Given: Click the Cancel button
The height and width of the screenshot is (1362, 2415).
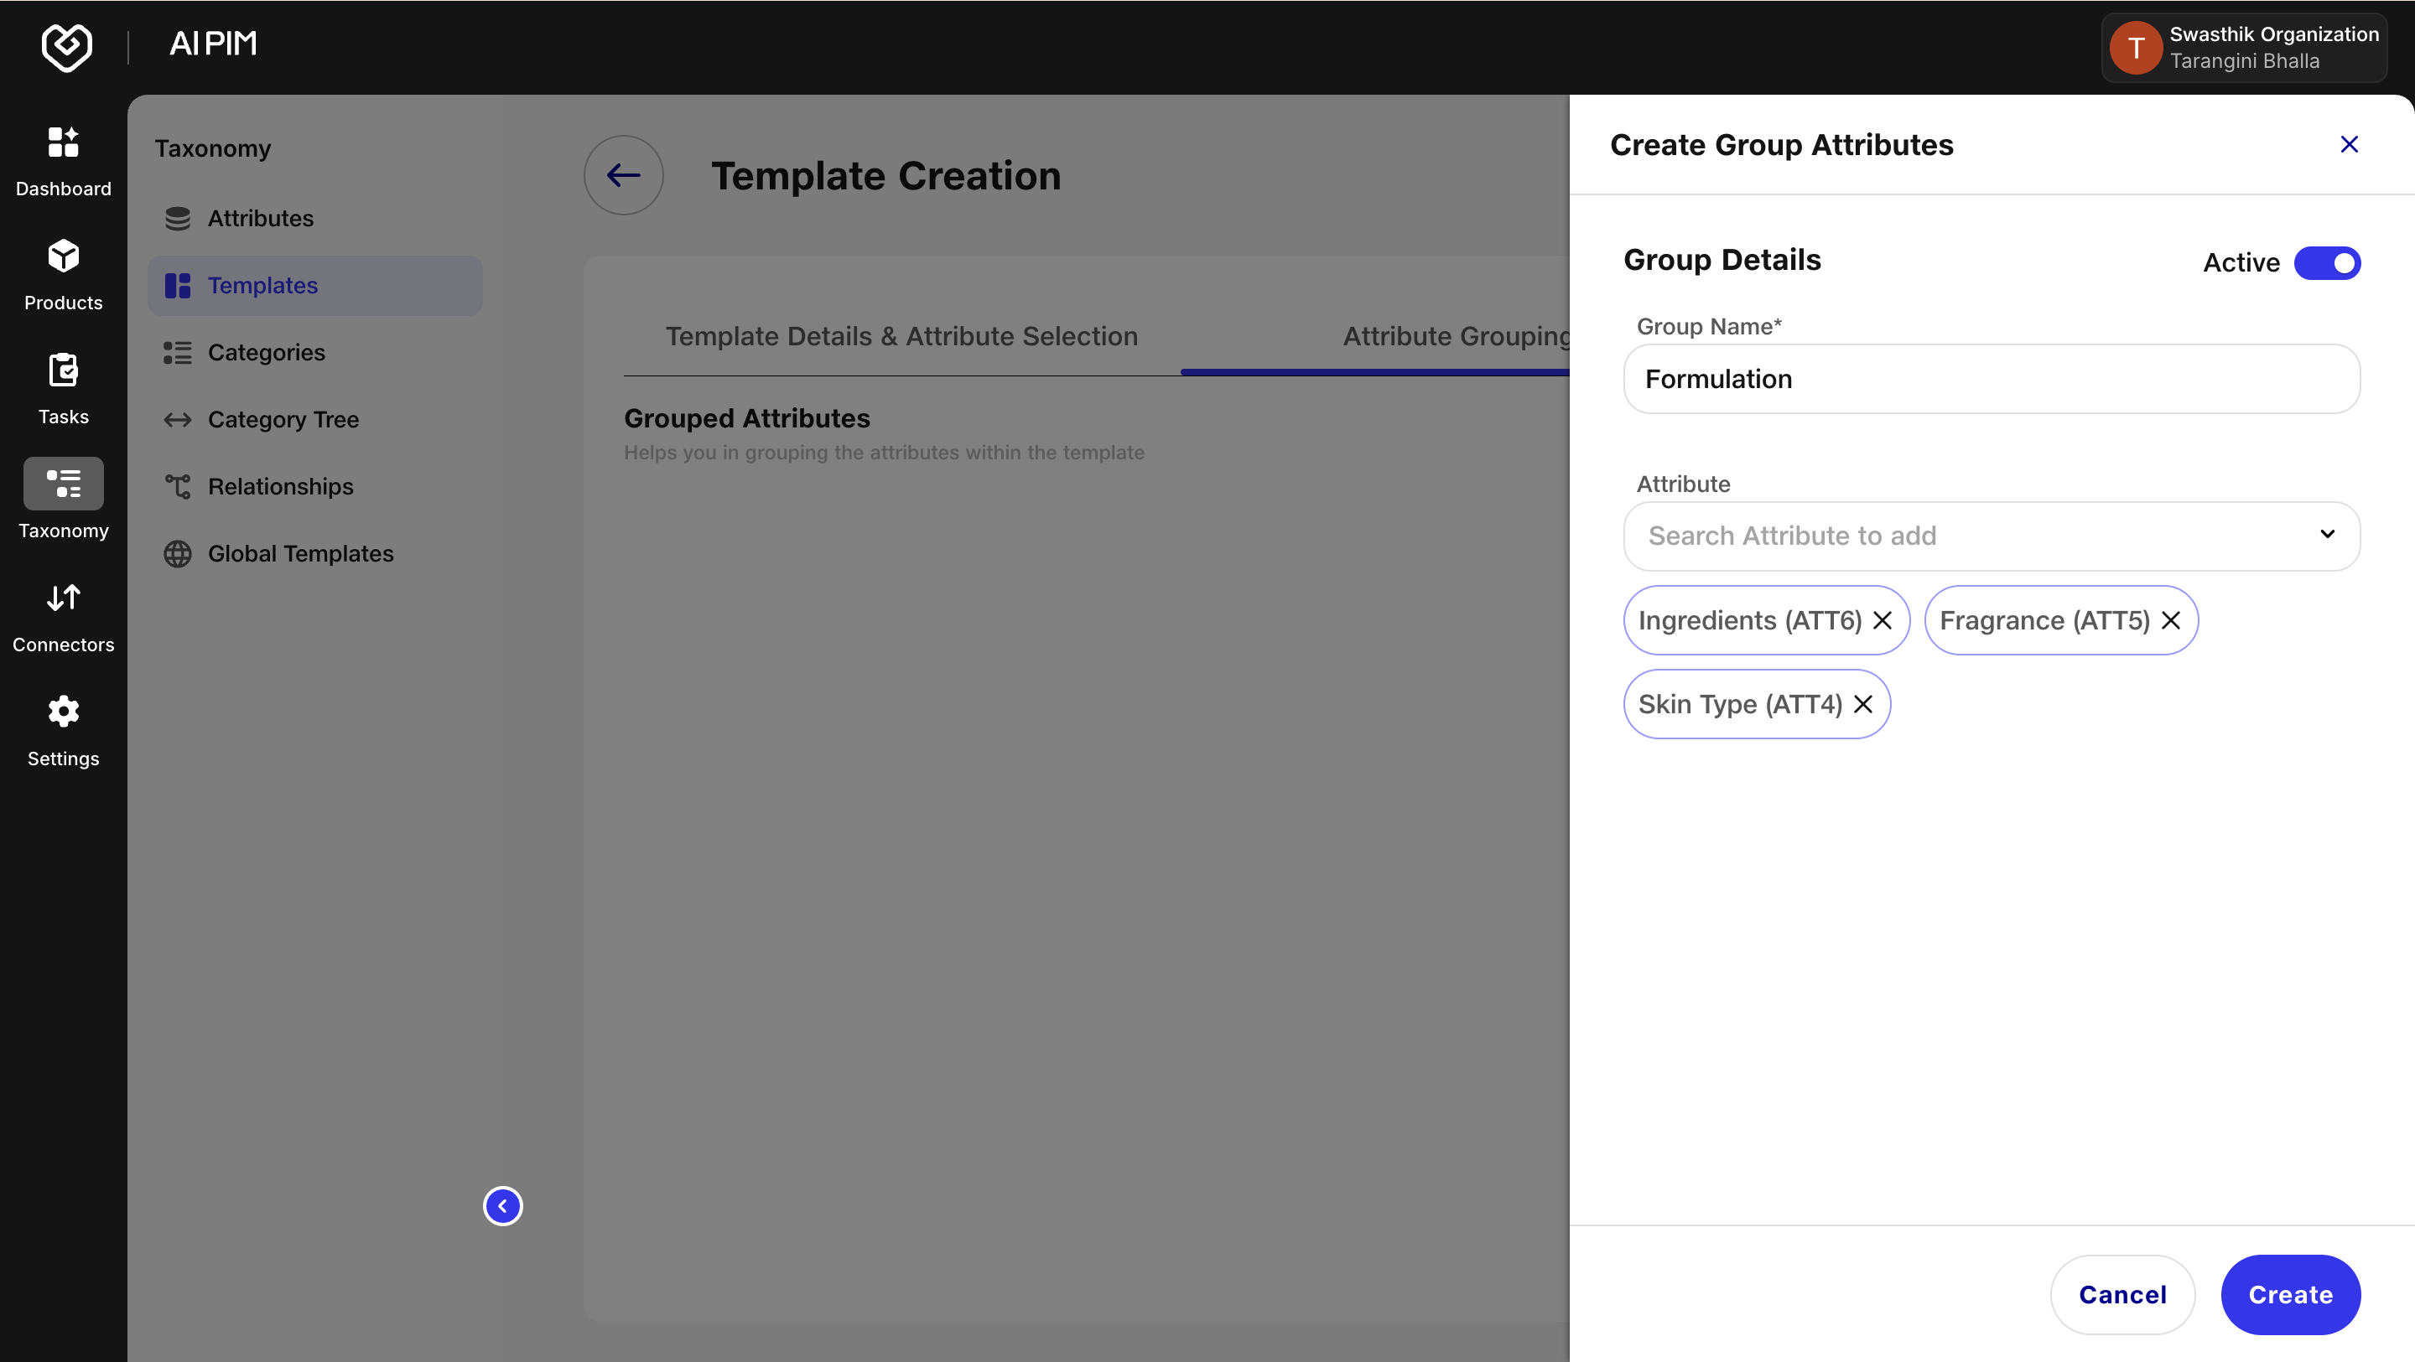Looking at the screenshot, I should [2122, 1294].
